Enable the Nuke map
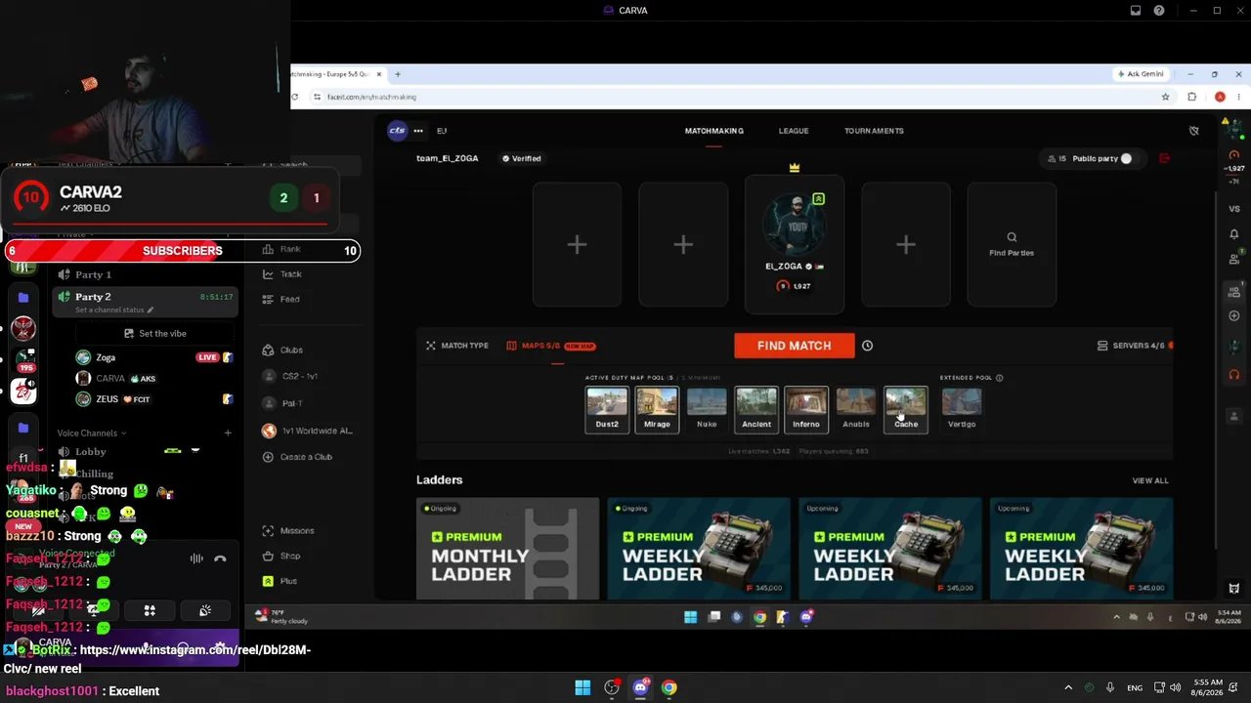Screen dimensions: 1251x703 pos(707,409)
